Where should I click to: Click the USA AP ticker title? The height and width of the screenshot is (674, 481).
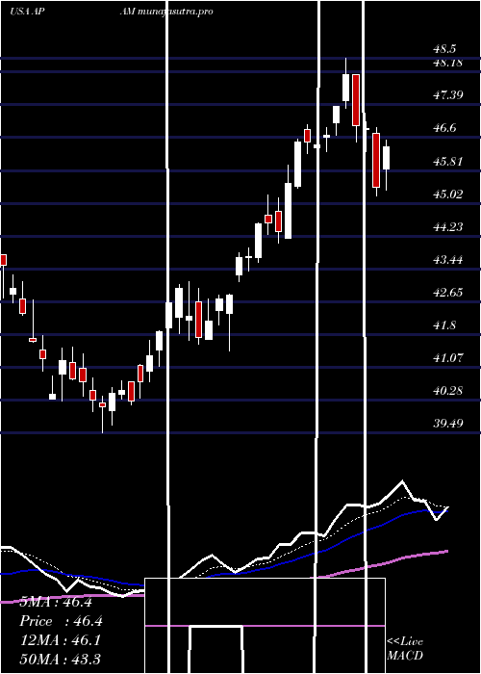[x=25, y=12]
